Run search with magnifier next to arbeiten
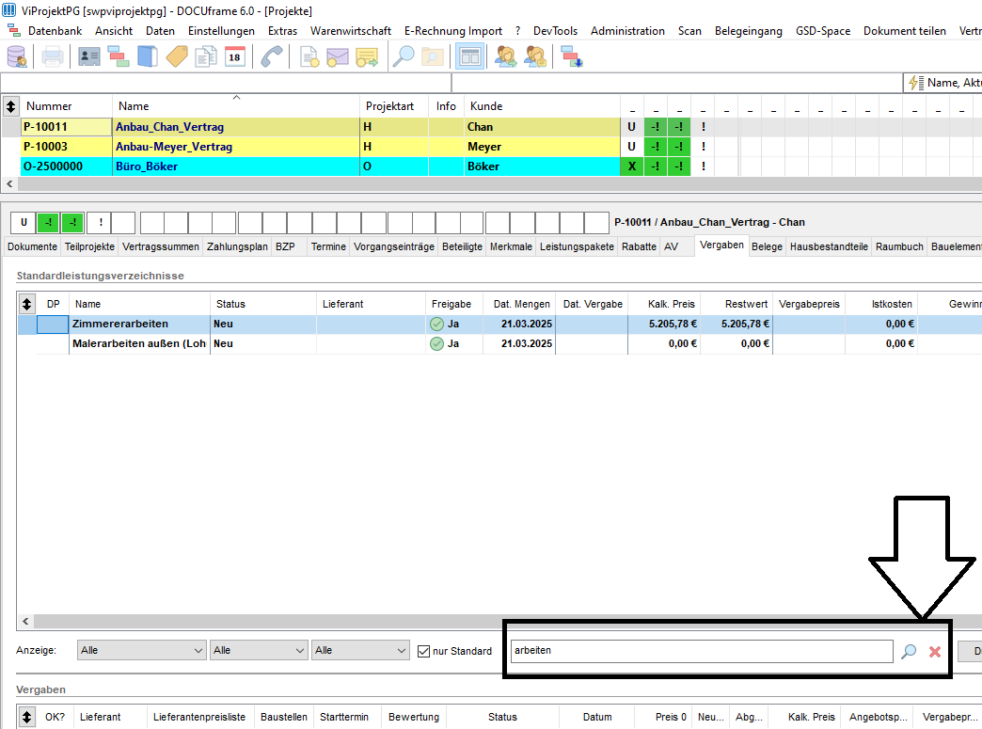This screenshot has width=982, height=729. coord(908,651)
